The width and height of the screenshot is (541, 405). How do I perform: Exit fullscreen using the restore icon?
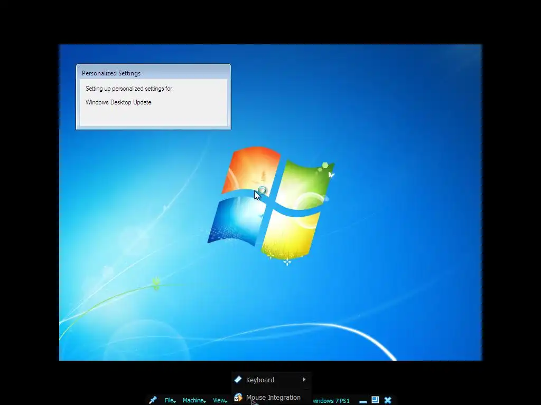tap(376, 400)
